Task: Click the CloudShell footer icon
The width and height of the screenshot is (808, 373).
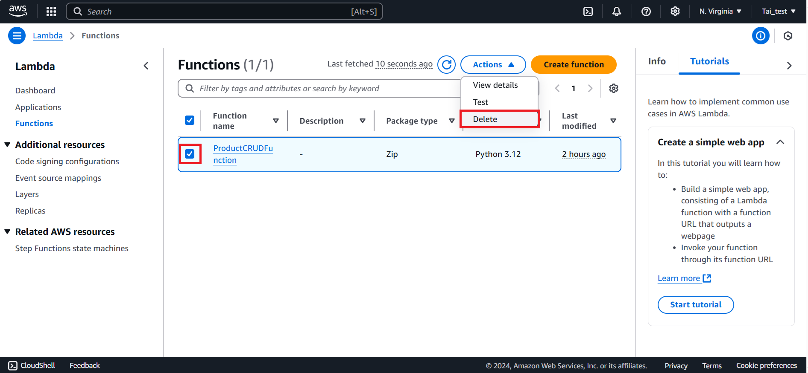Action: point(13,366)
